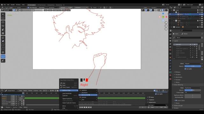The width and height of the screenshot is (204, 114).
Task: Open the Blend mode dropdown
Action: click(193, 64)
